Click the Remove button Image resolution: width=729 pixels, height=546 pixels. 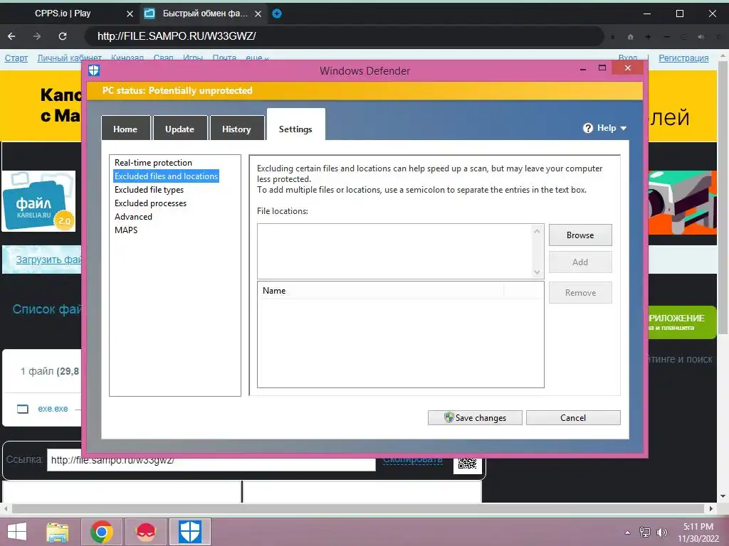(x=580, y=292)
